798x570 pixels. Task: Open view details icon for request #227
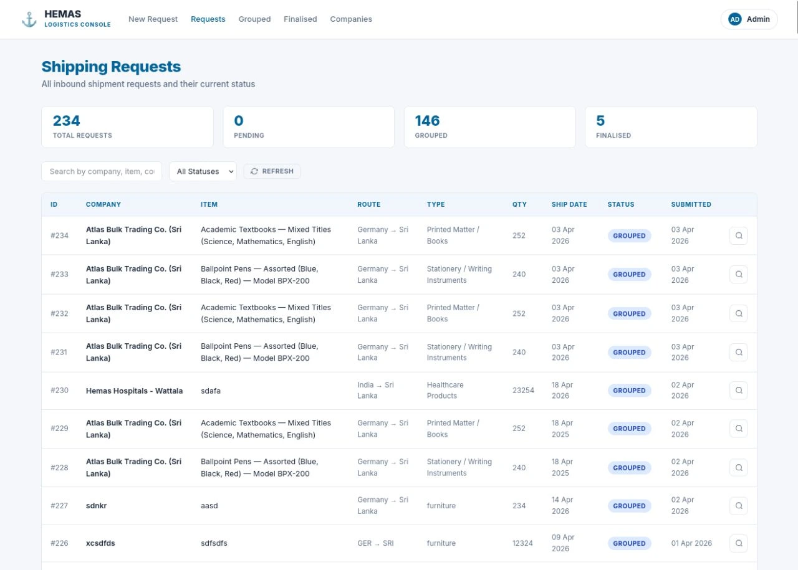coord(739,506)
